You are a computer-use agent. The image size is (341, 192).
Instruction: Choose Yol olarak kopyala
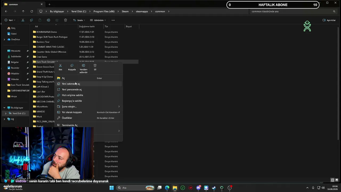(89, 112)
